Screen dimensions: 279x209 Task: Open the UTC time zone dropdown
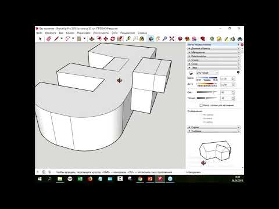(x=207, y=73)
